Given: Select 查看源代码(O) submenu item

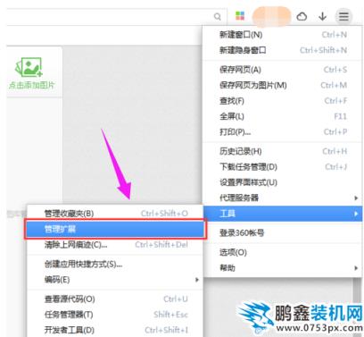Looking at the screenshot, I should click(115, 299).
